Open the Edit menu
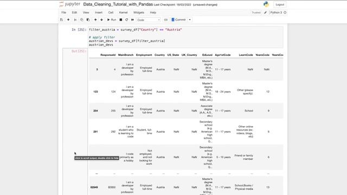Image resolution: width=347 pixels, height=195 pixels. click(74, 12)
